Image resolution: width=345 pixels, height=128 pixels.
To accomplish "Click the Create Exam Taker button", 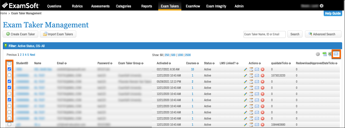I will tap(21, 34).
